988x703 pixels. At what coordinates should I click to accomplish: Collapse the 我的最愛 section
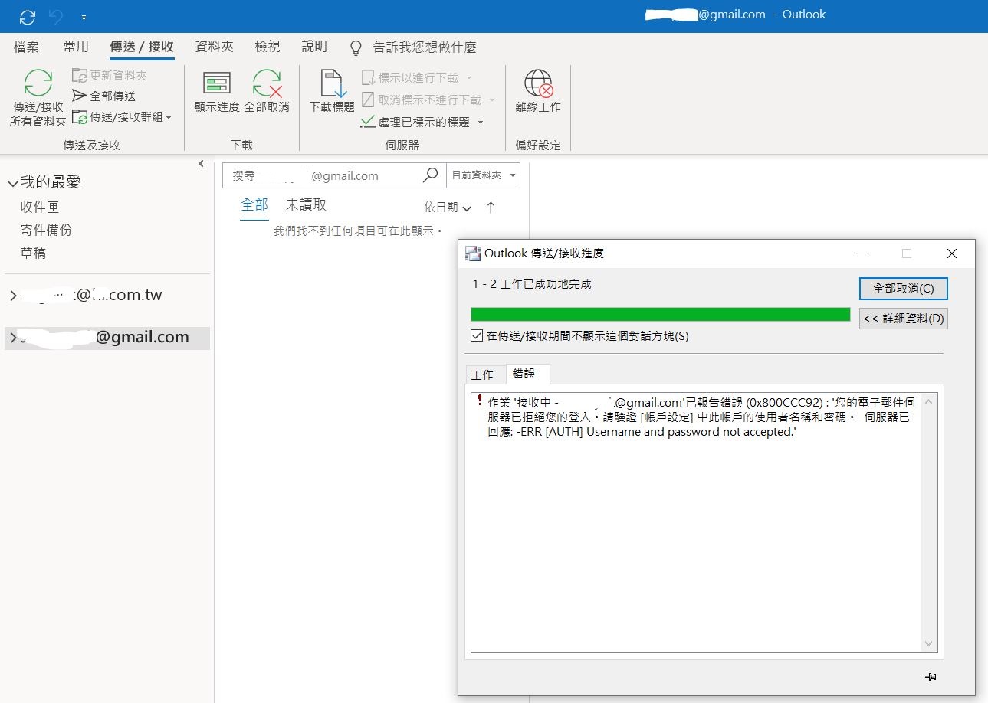click(13, 183)
